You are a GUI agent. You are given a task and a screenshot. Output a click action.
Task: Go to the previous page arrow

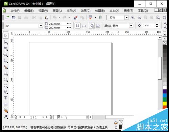pyautogui.click(x=24, y=117)
